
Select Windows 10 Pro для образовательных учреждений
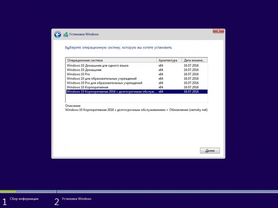click(x=137, y=83)
